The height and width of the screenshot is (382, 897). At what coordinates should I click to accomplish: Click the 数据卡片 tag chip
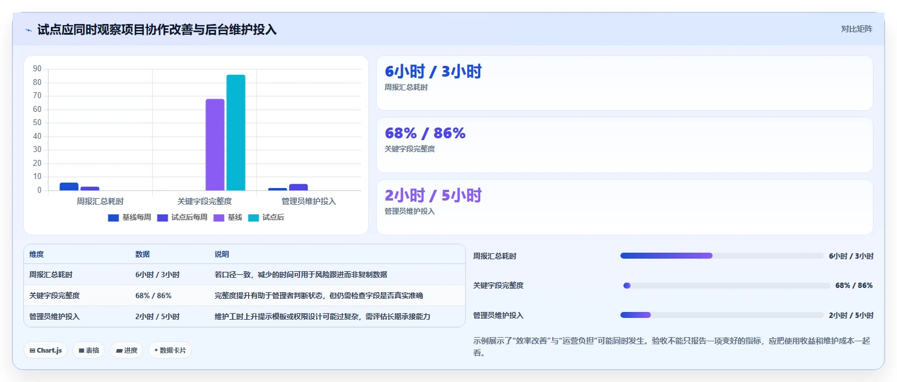[x=170, y=350]
